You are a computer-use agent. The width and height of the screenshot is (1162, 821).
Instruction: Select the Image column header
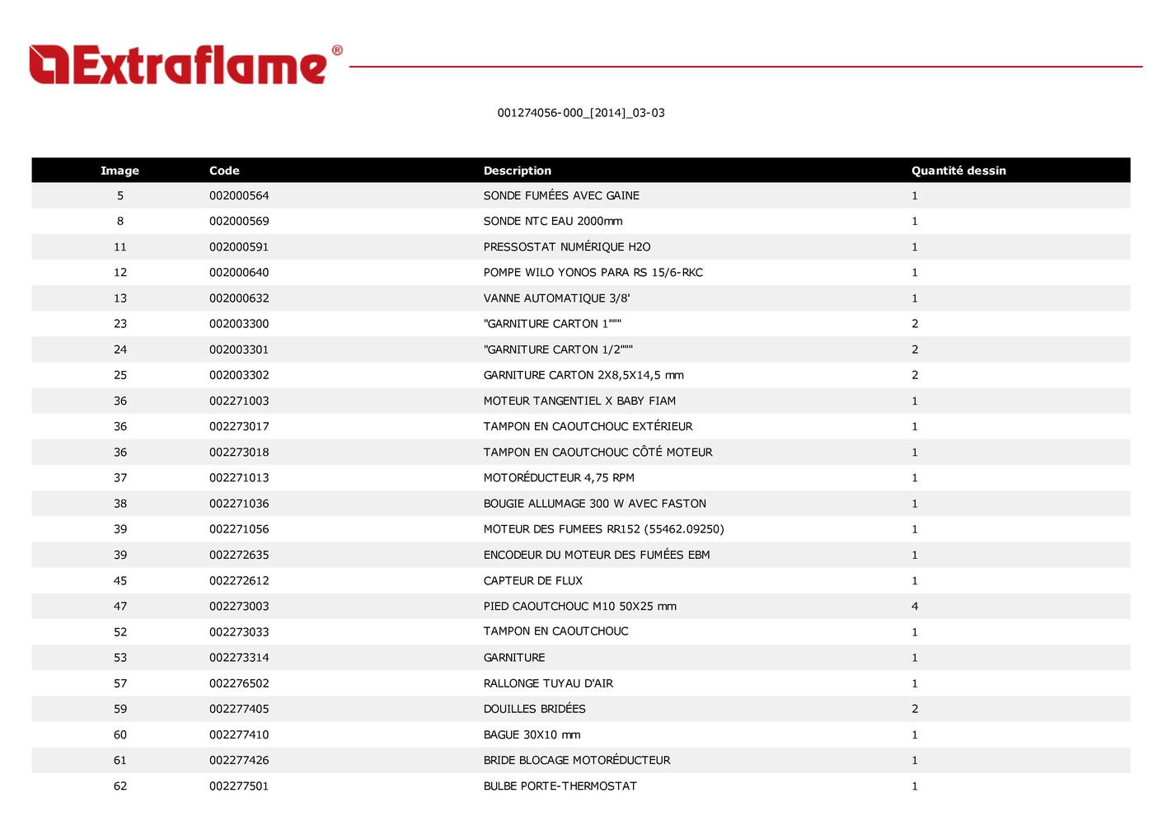click(119, 171)
